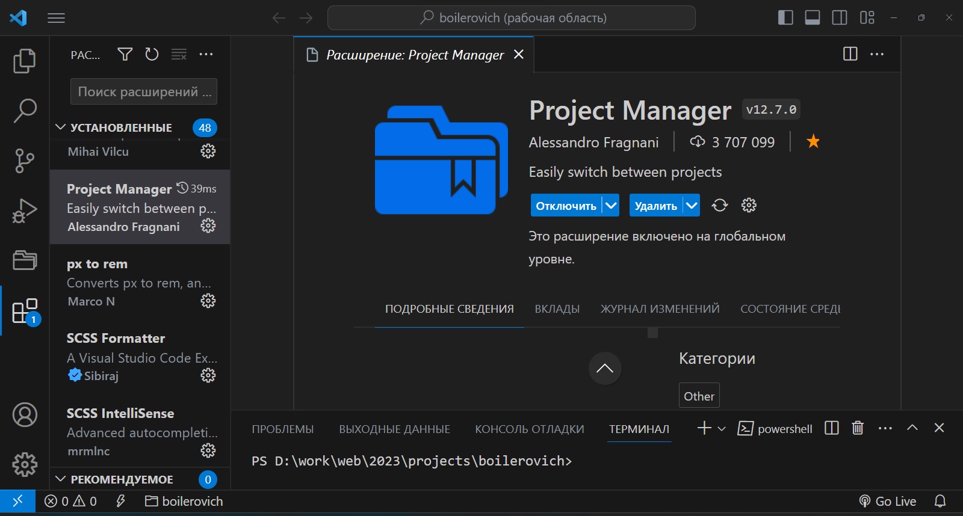963x516 pixels.
Task: Maximize the terminal panel chevron
Action: (x=912, y=428)
